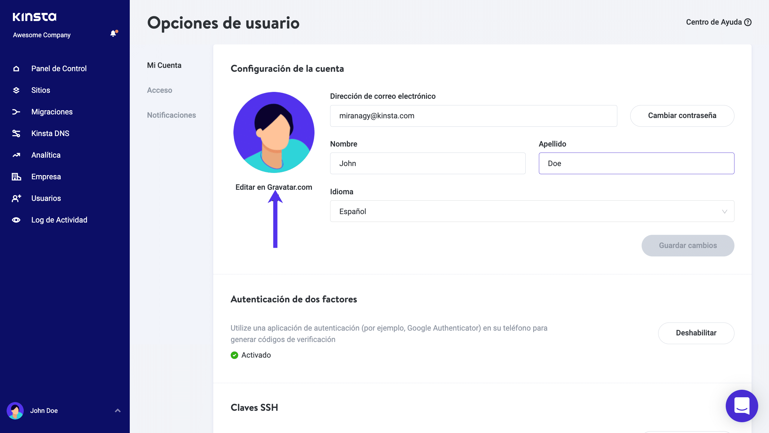Open the notifications bell
This screenshot has height=433, width=769.
pos(113,34)
